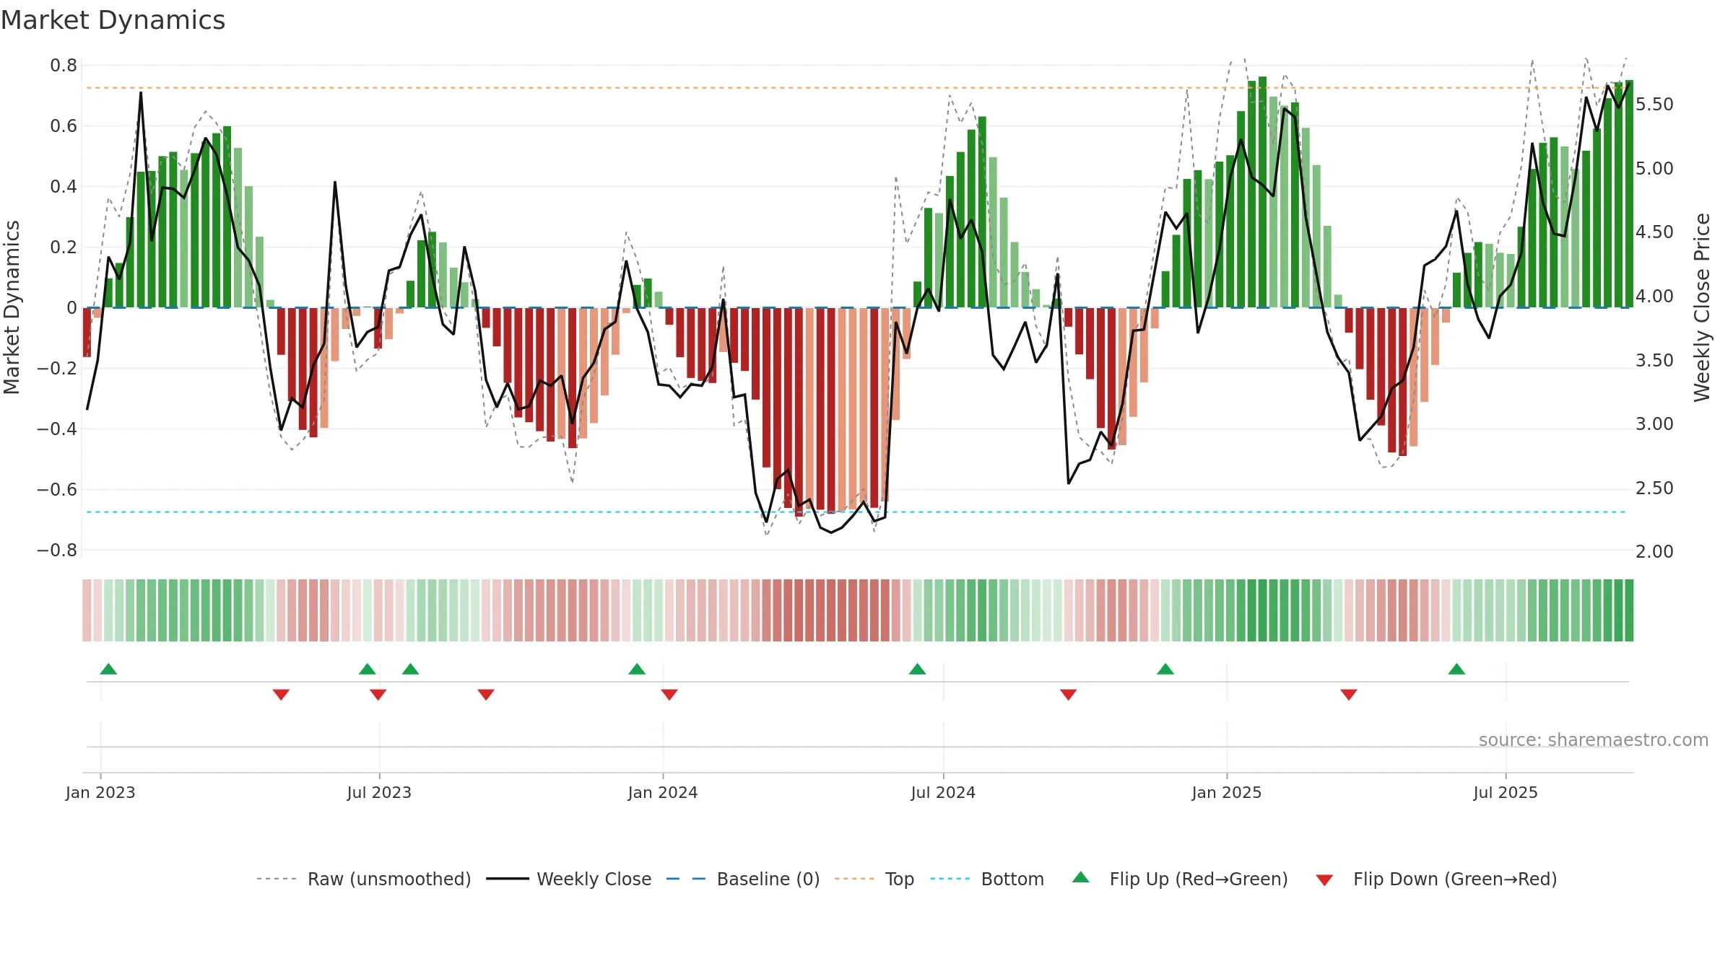Viewport: 1733px width, 974px height.
Task: Select the Flip Down marker just after Jan 2024
Action: pyautogui.click(x=669, y=695)
